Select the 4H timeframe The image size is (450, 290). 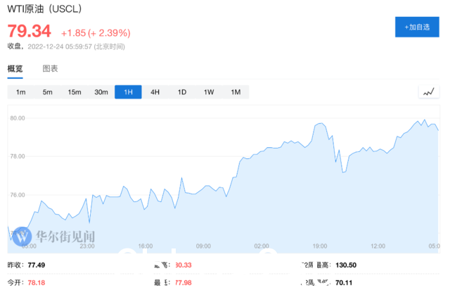point(155,92)
